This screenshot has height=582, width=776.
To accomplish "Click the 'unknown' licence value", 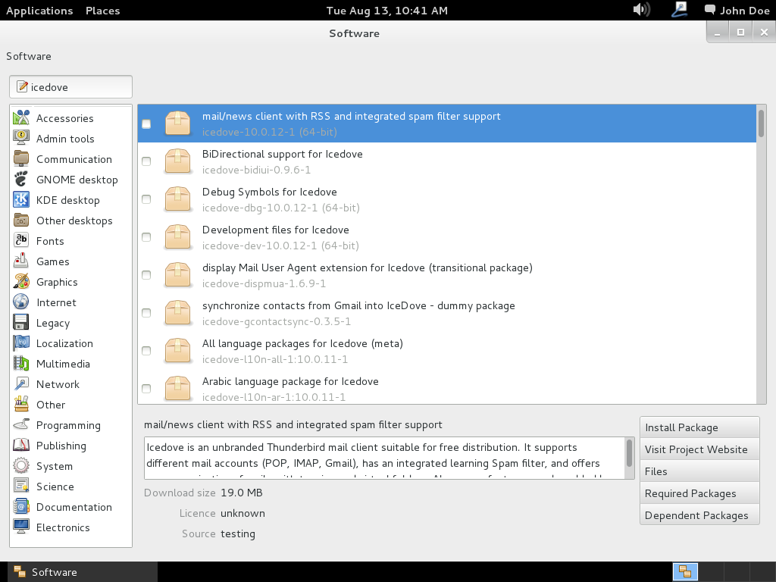I will 242,513.
